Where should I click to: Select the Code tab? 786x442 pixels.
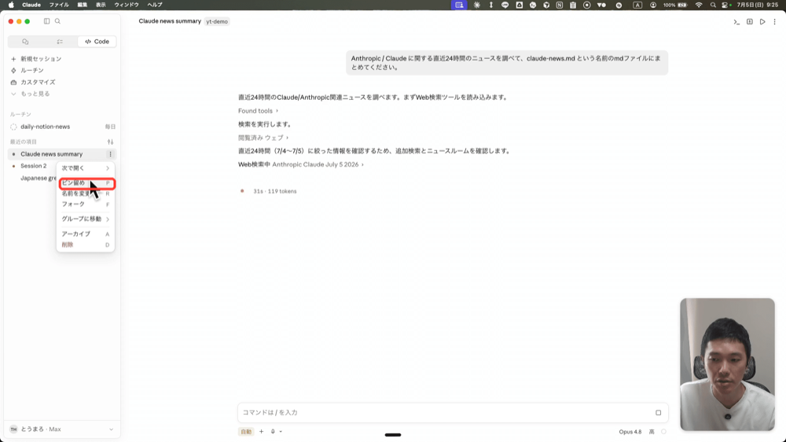97,42
